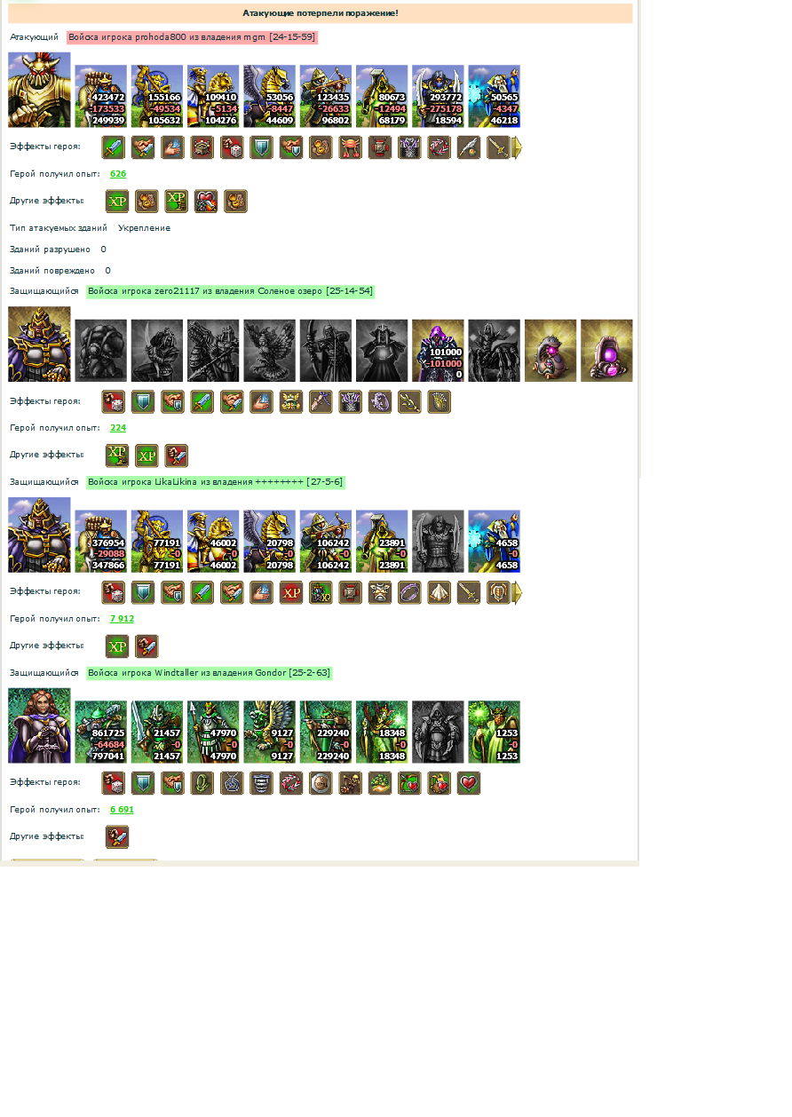Click the helmet effect icon of zero21117's hero
The width and height of the screenshot is (792, 1117).
[x=291, y=402]
